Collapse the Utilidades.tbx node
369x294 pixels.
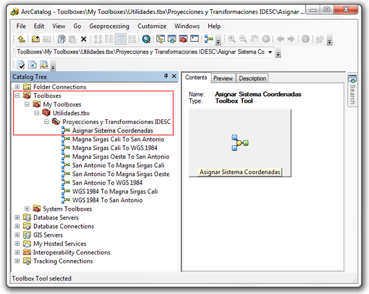tap(37, 113)
